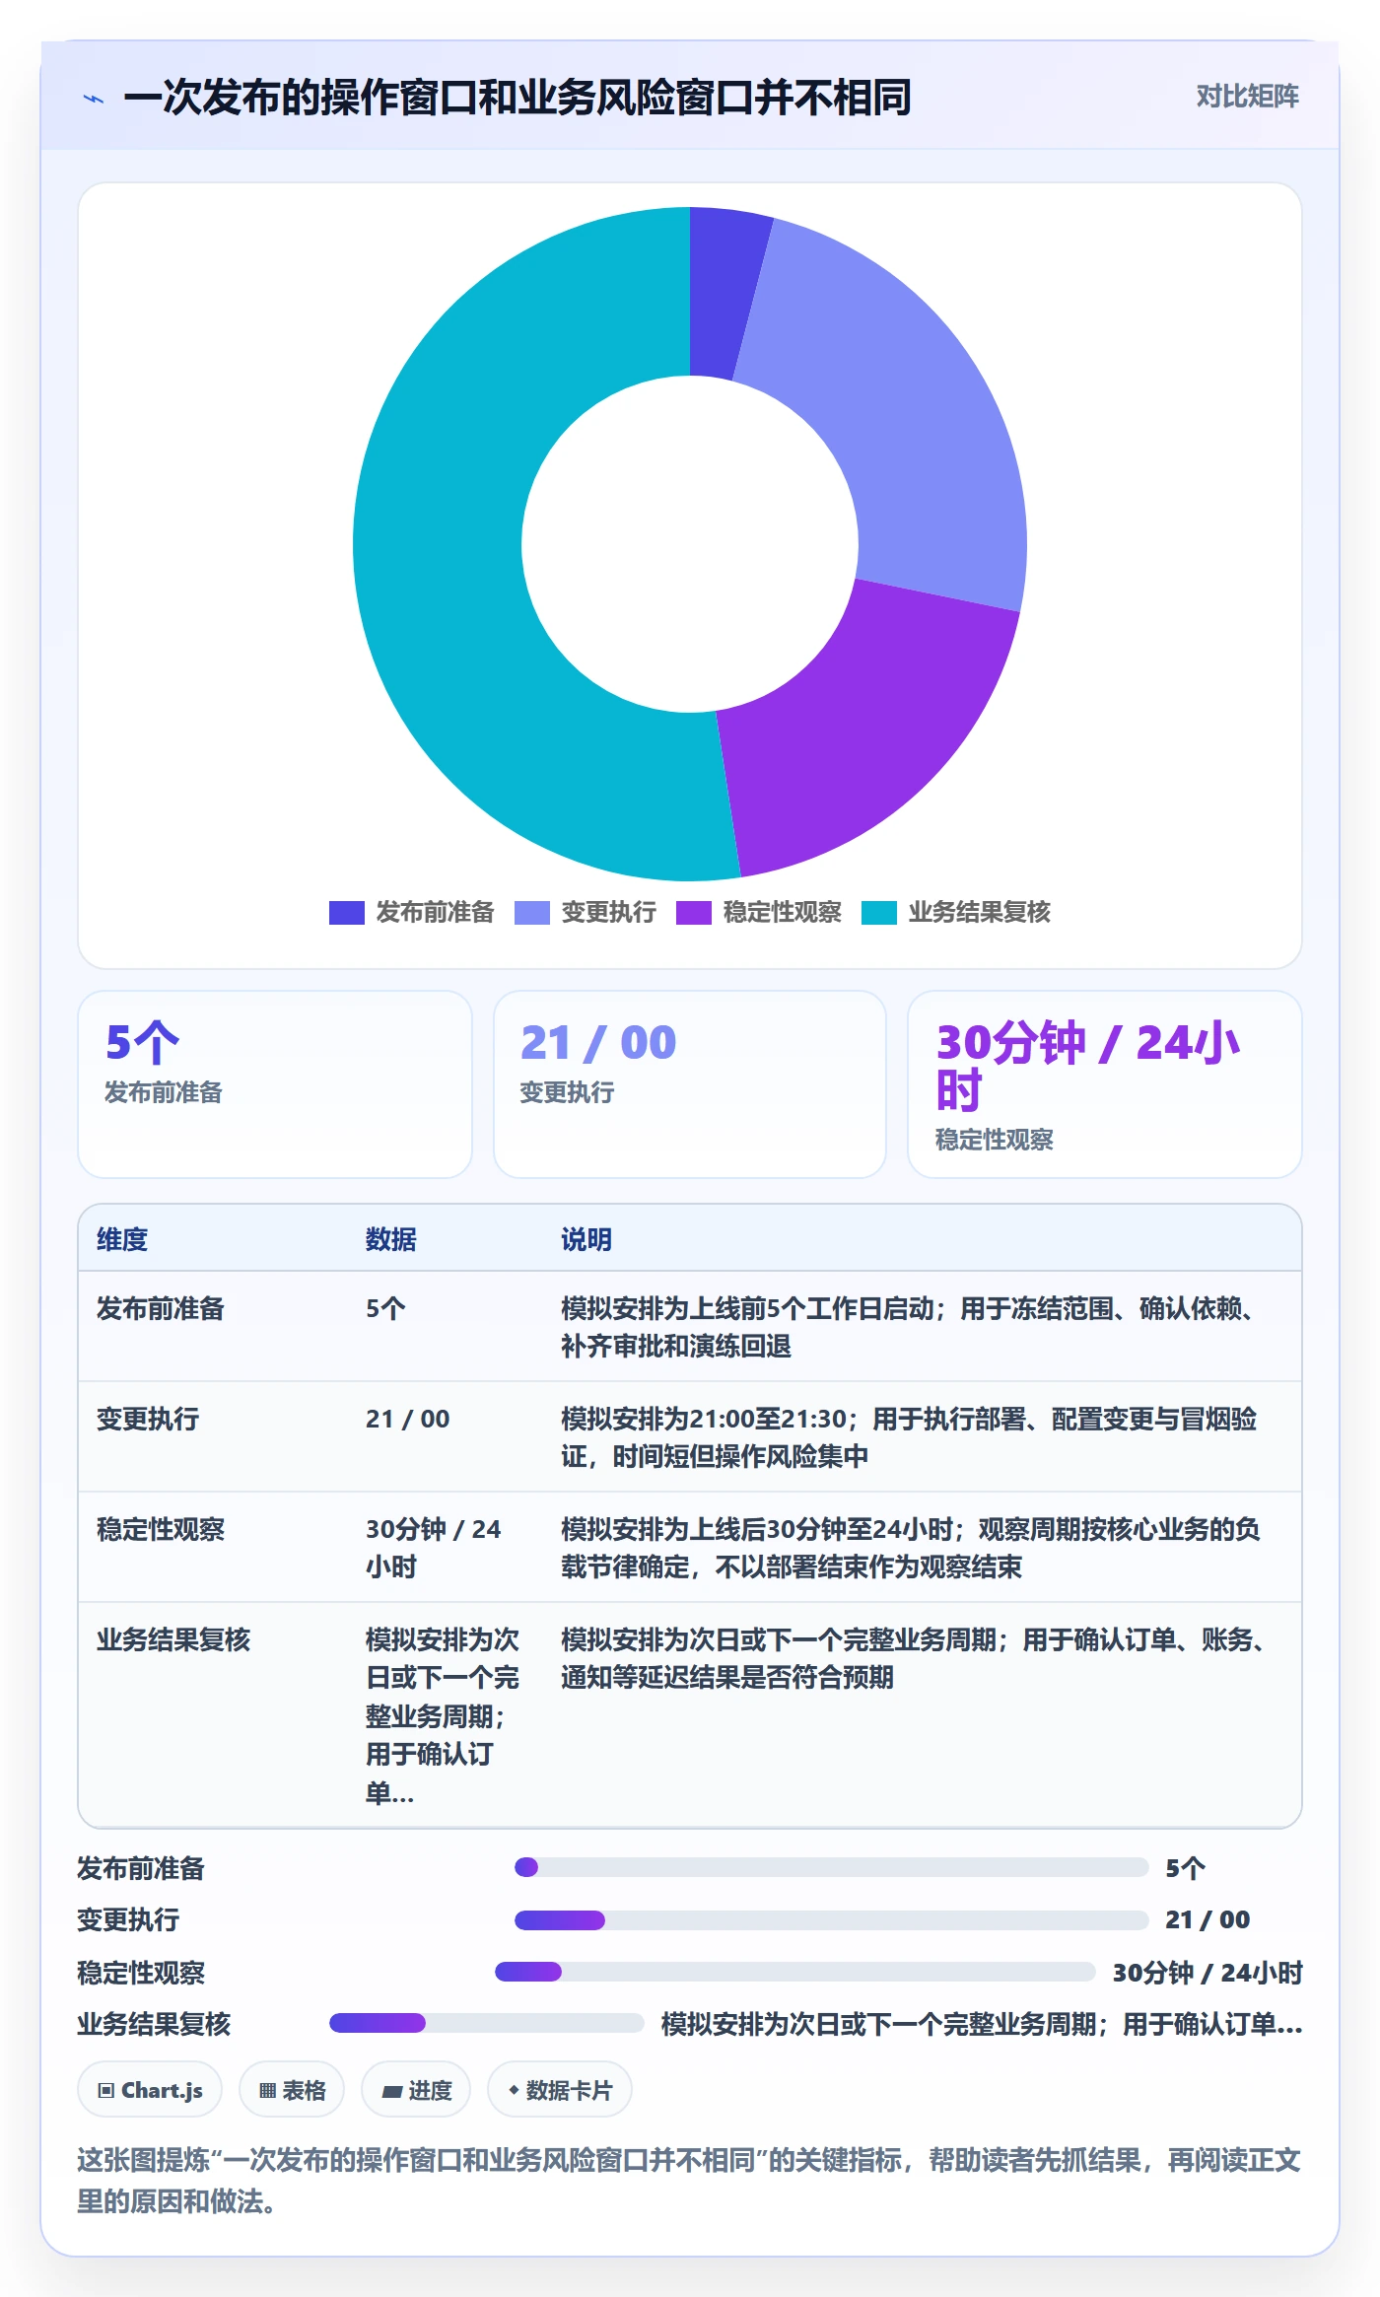Click the Chart.js chip's square icon
Image resolution: width=1380 pixels, height=2297 pixels.
[x=106, y=2090]
